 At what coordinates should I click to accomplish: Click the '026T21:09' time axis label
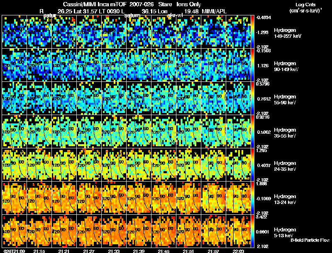click(x=14, y=251)
